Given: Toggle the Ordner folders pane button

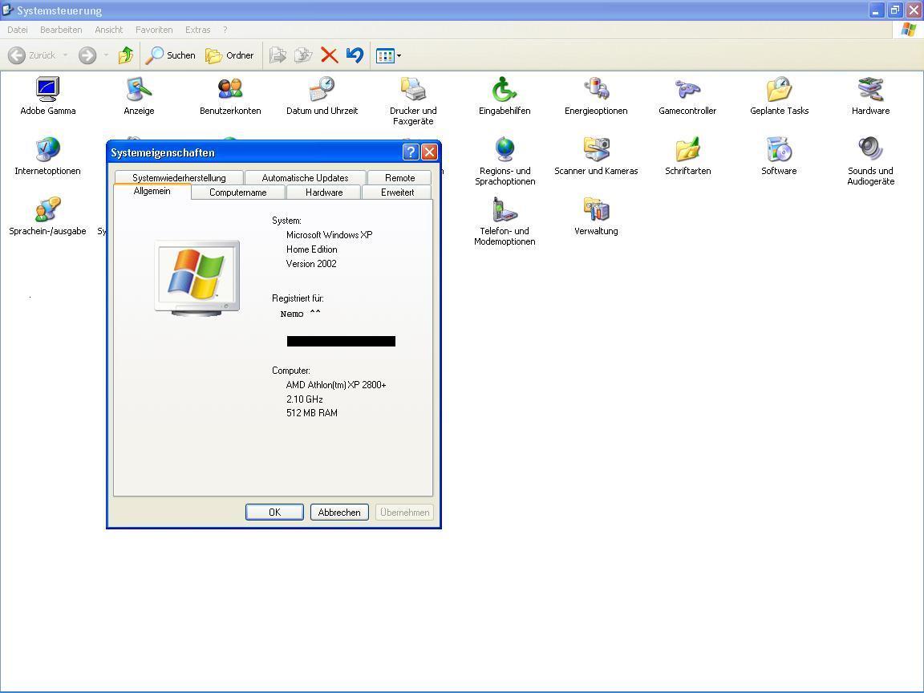Looking at the screenshot, I should [230, 55].
